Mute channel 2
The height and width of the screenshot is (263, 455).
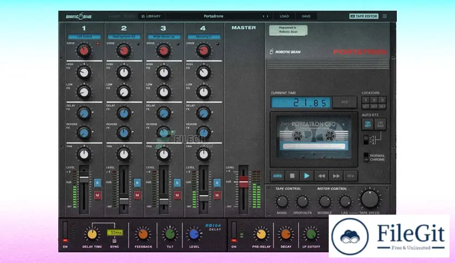coord(137,195)
